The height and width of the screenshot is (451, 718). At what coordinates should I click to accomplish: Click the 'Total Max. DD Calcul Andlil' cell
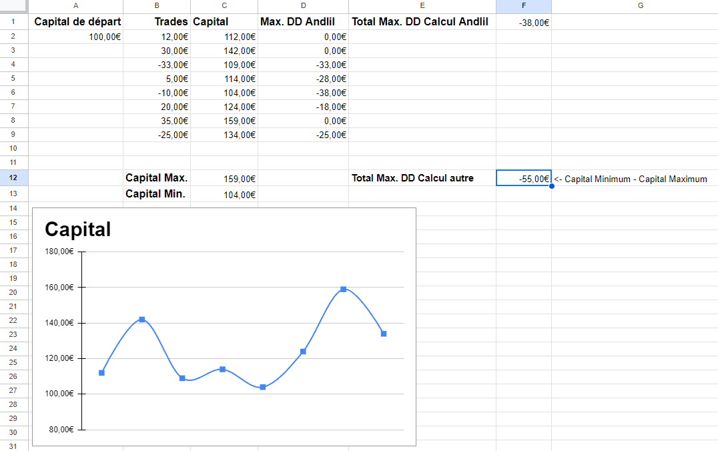[x=420, y=22]
